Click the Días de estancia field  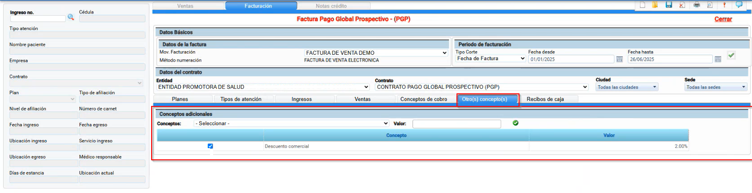point(44,180)
